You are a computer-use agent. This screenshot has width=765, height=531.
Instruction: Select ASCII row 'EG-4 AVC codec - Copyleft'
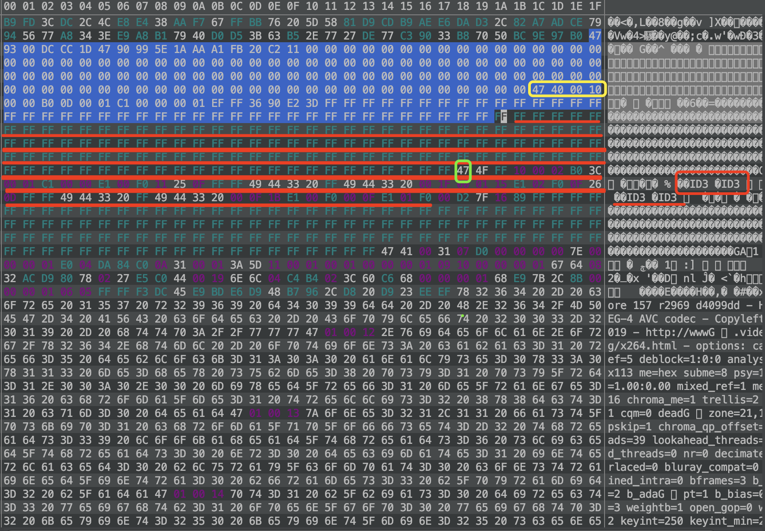click(685, 319)
